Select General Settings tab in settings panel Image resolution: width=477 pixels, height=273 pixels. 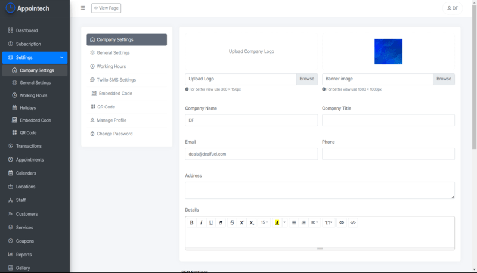[126, 53]
